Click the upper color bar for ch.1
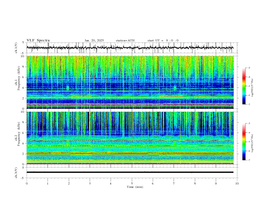The image size is (267, 206). point(244,86)
